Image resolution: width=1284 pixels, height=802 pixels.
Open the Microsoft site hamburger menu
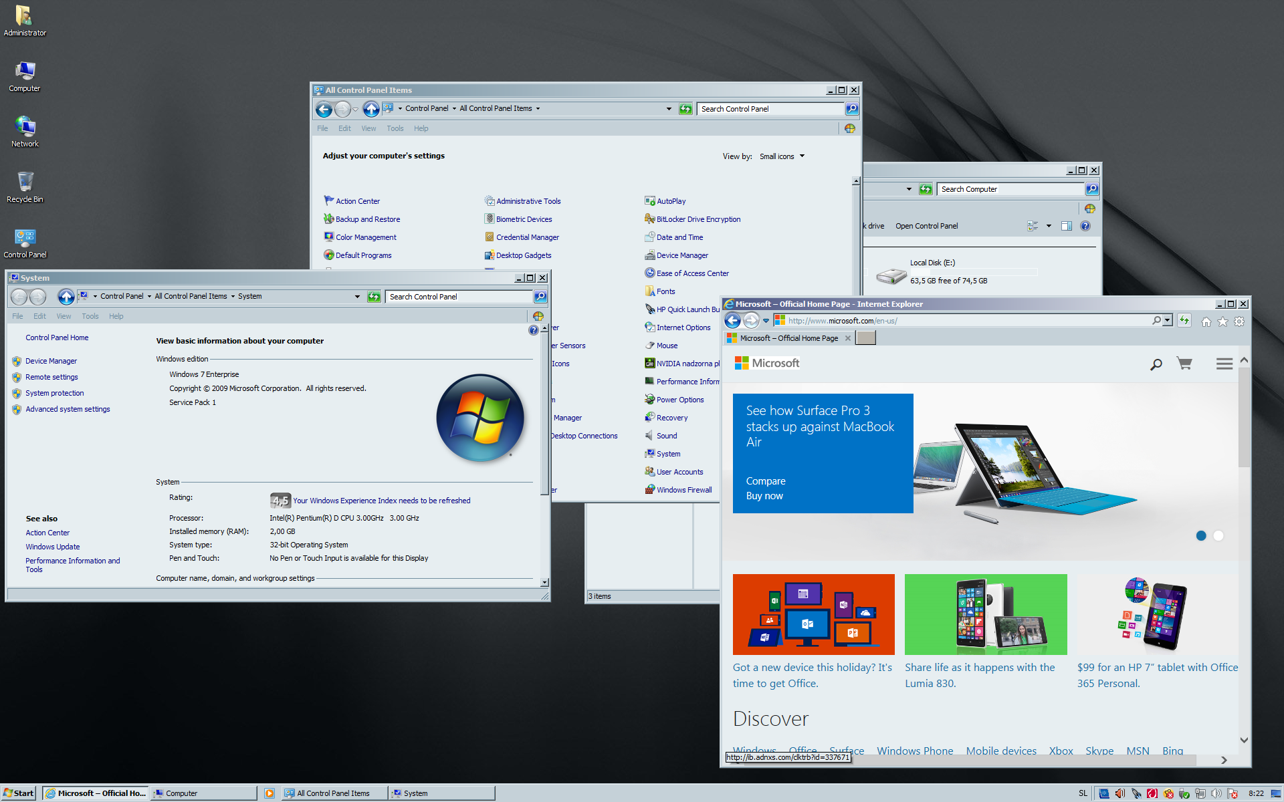click(1224, 364)
